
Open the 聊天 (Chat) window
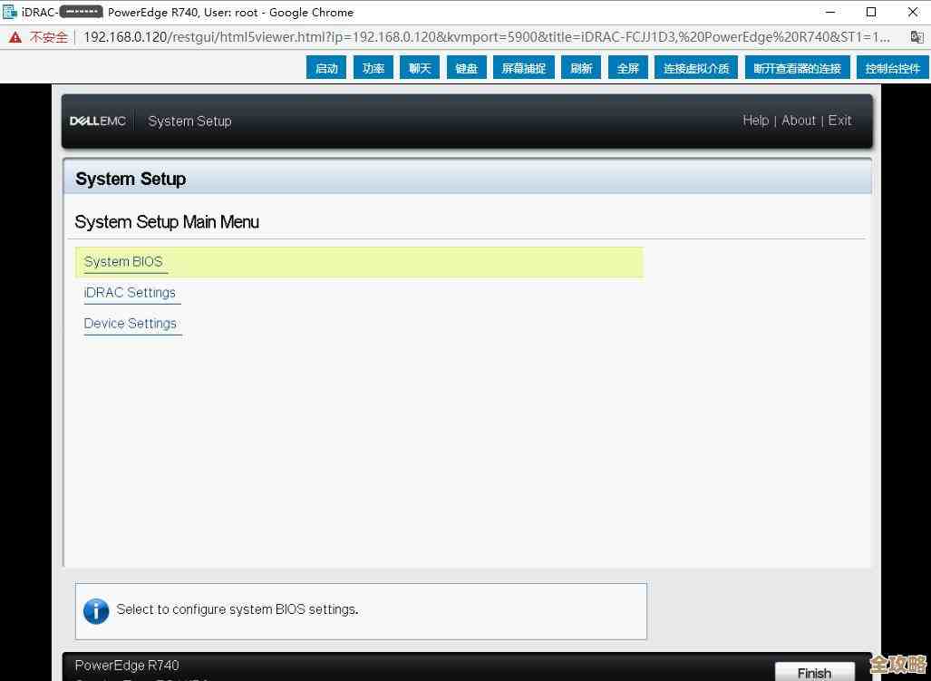point(420,68)
